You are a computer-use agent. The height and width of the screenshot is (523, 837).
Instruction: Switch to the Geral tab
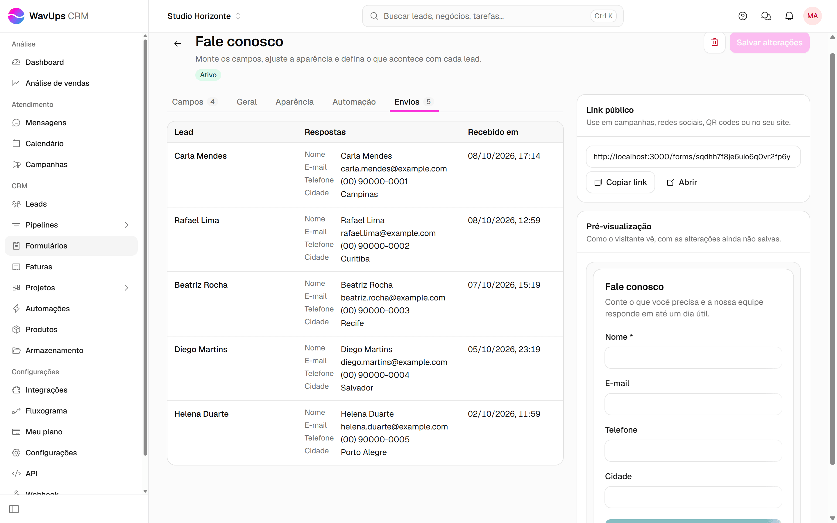pos(247,102)
